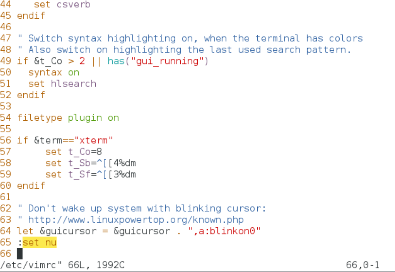Click 'endif' on line 45
Image resolution: width=395 pixels, height=272 pixels.
pos(31,16)
